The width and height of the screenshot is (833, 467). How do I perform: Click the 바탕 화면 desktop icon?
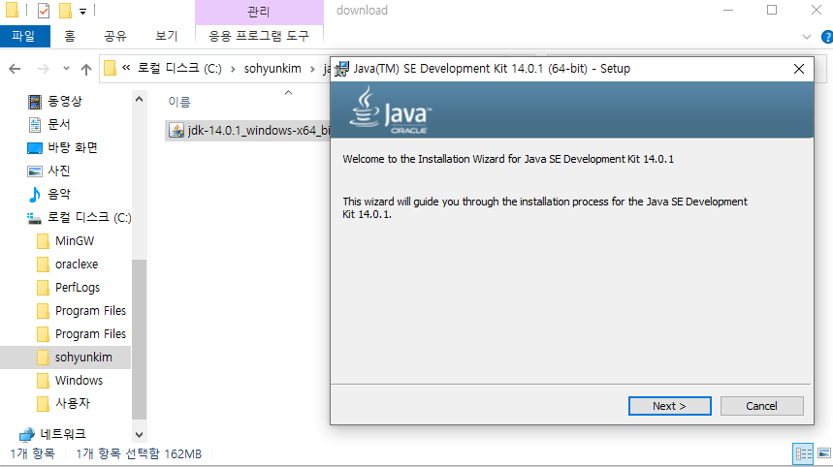[x=35, y=148]
